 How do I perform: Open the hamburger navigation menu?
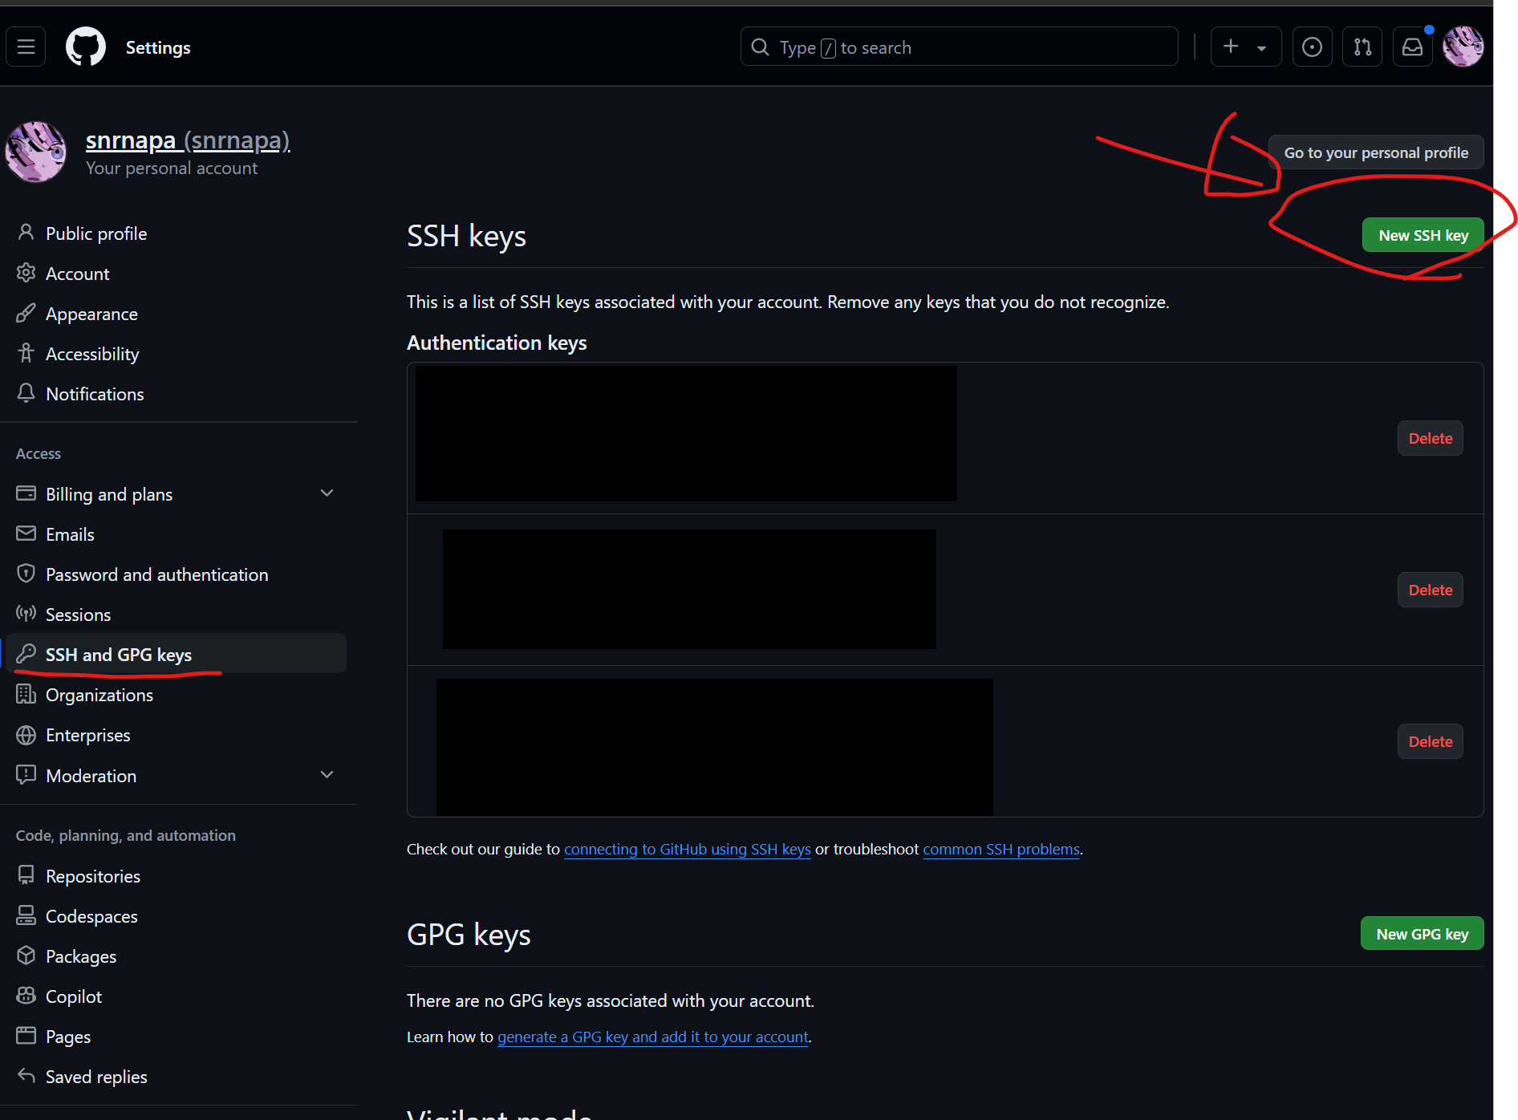point(26,47)
